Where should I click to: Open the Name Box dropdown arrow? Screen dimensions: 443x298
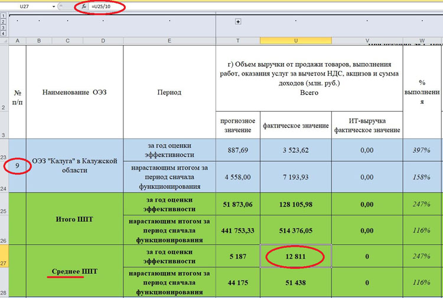click(x=53, y=6)
